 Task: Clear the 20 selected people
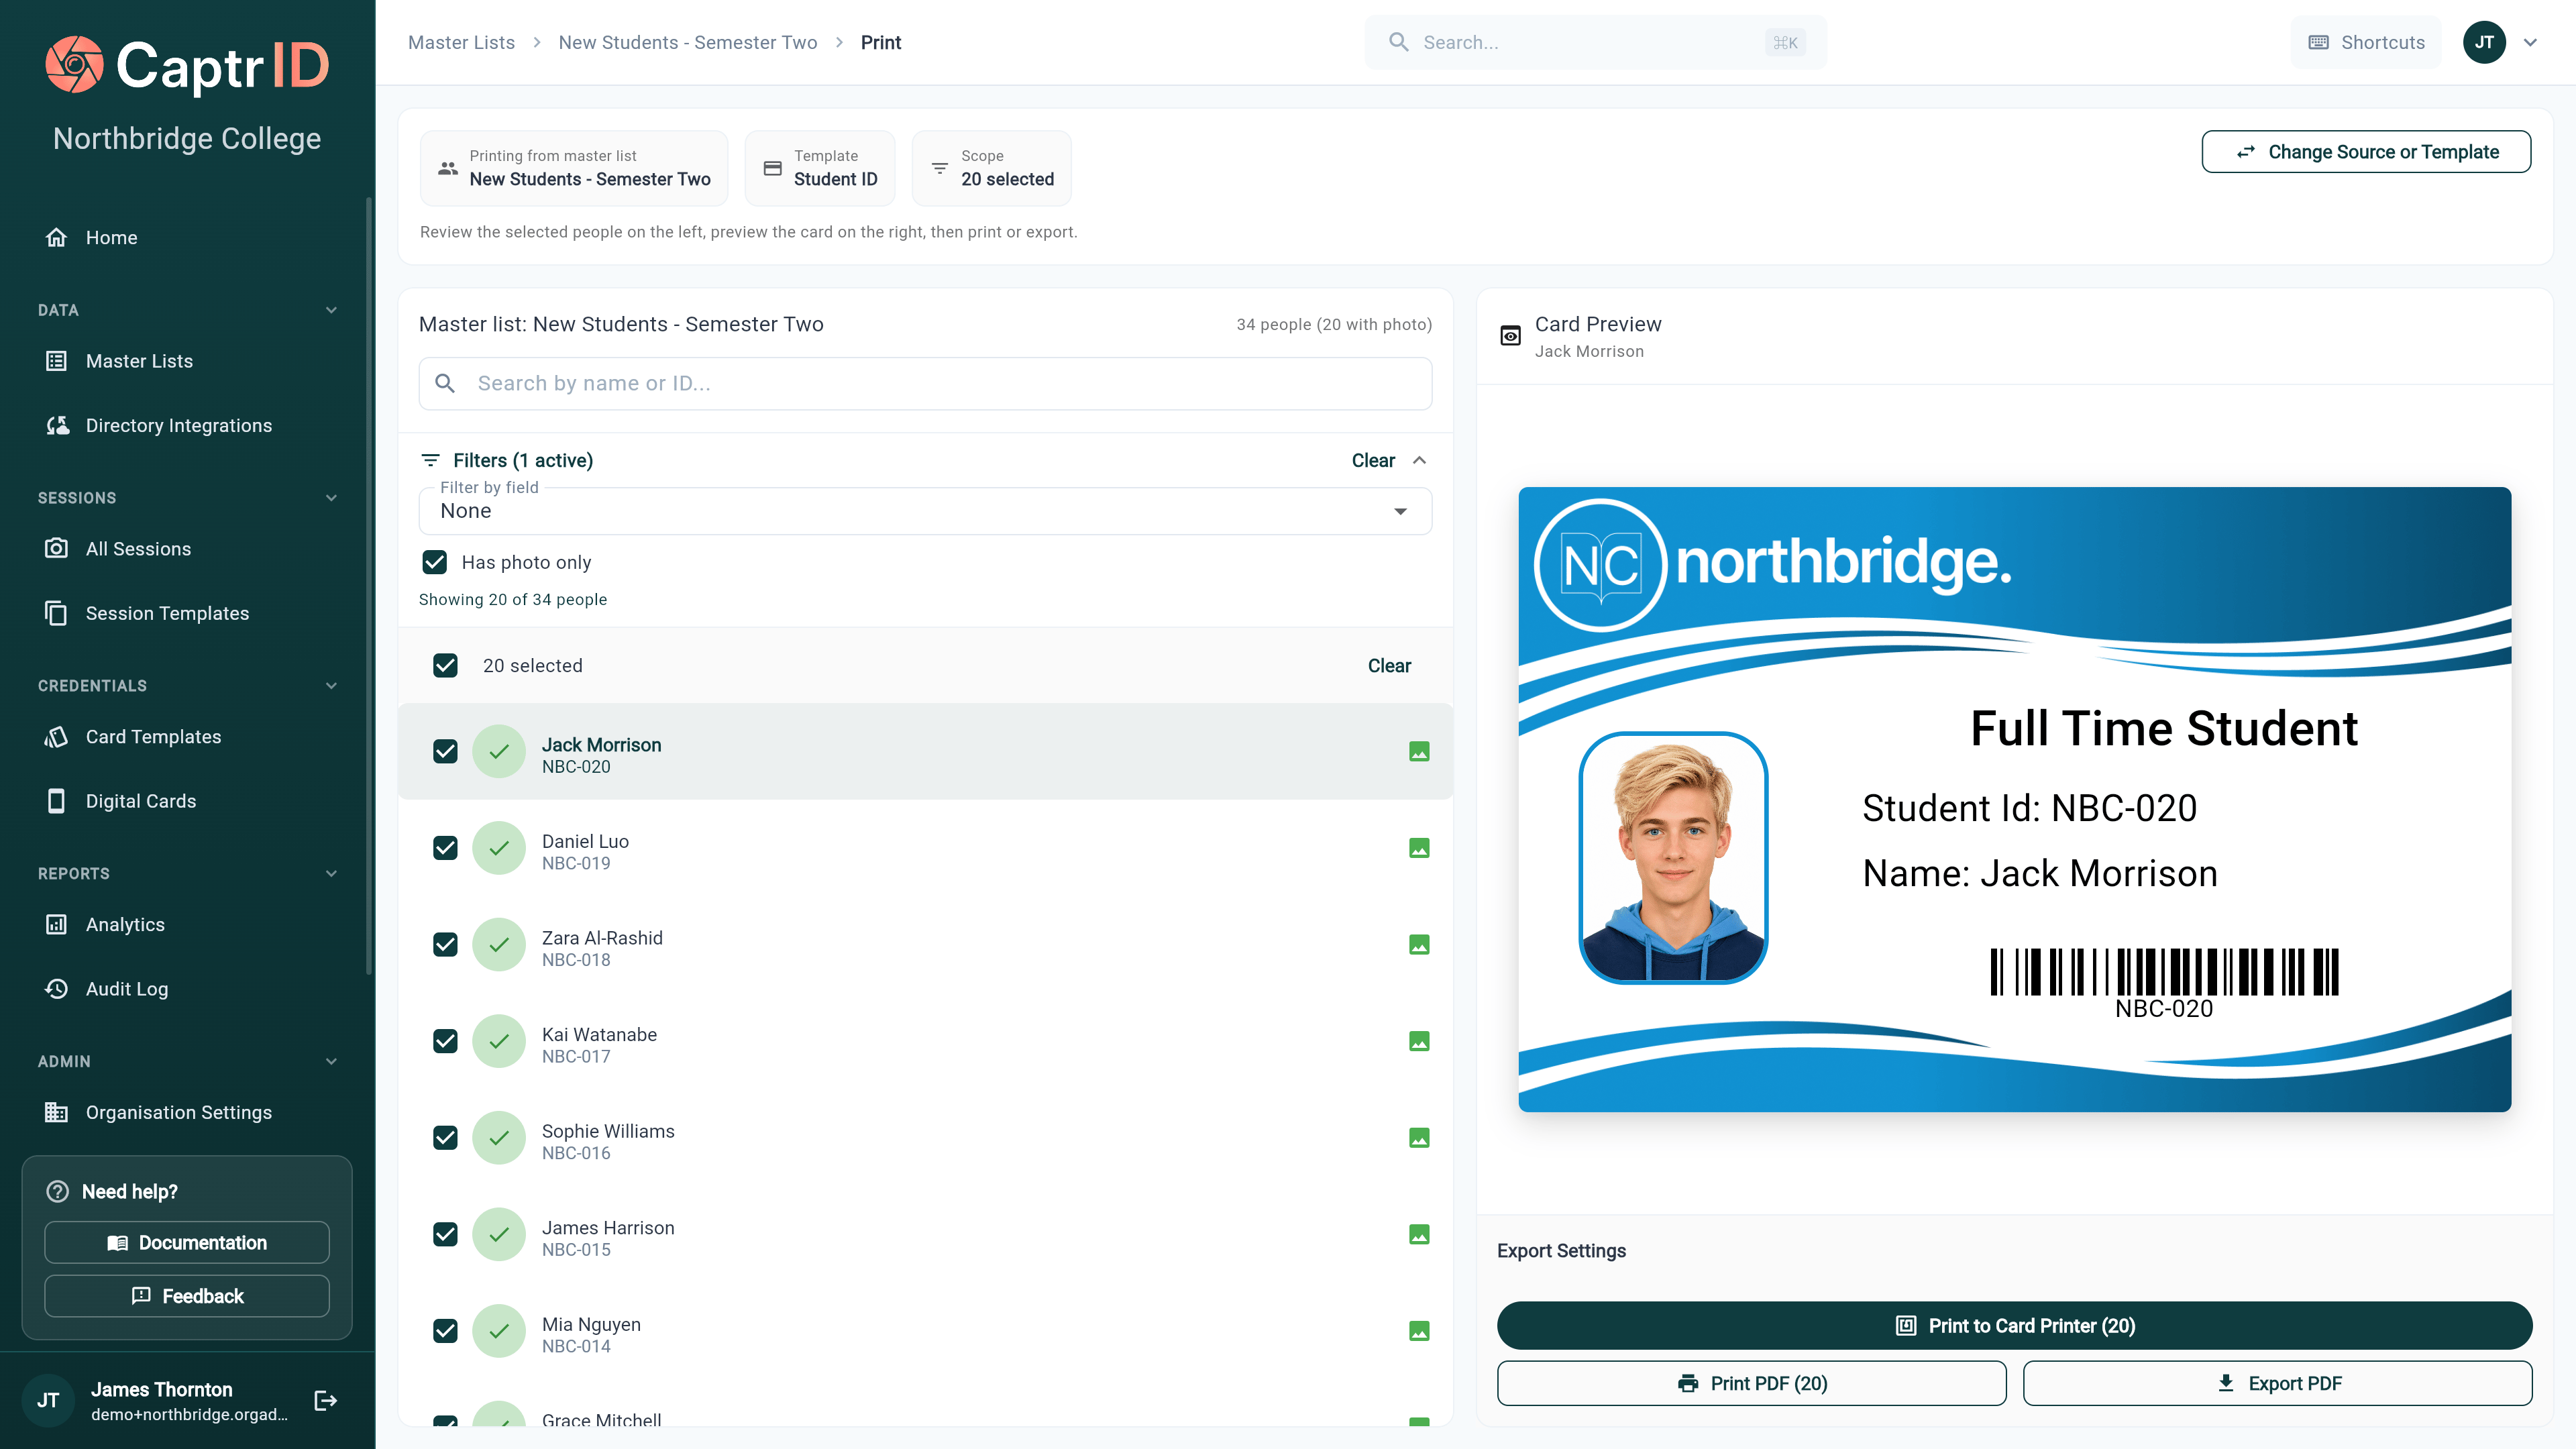tap(1389, 666)
